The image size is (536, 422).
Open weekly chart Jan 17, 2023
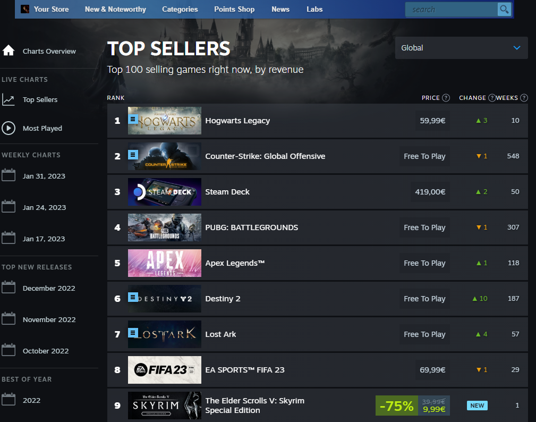pos(44,239)
